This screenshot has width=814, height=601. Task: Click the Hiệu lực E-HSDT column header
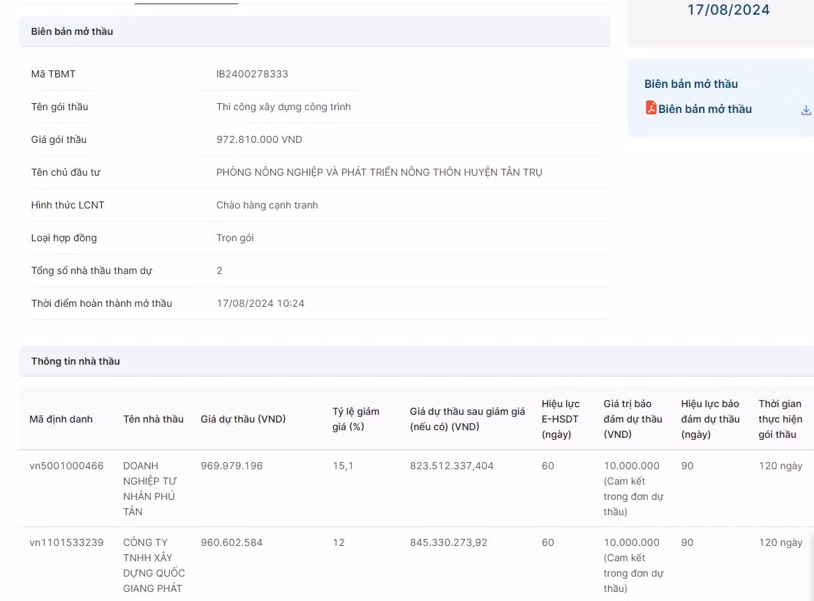[x=560, y=419]
